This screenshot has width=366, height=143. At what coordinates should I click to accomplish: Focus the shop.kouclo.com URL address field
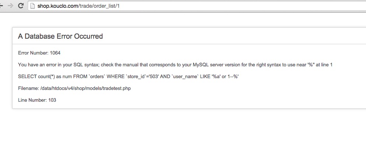point(197,6)
